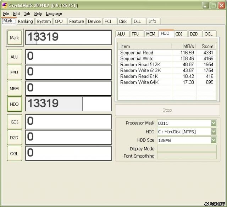
Task: Switch to the Disk tab
Action: click(124, 21)
